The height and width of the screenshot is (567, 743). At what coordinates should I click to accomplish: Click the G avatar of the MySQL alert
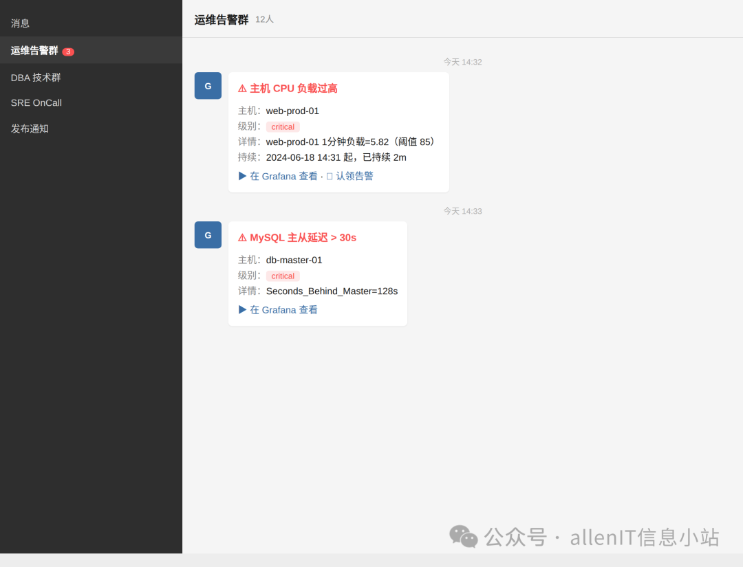[208, 235]
